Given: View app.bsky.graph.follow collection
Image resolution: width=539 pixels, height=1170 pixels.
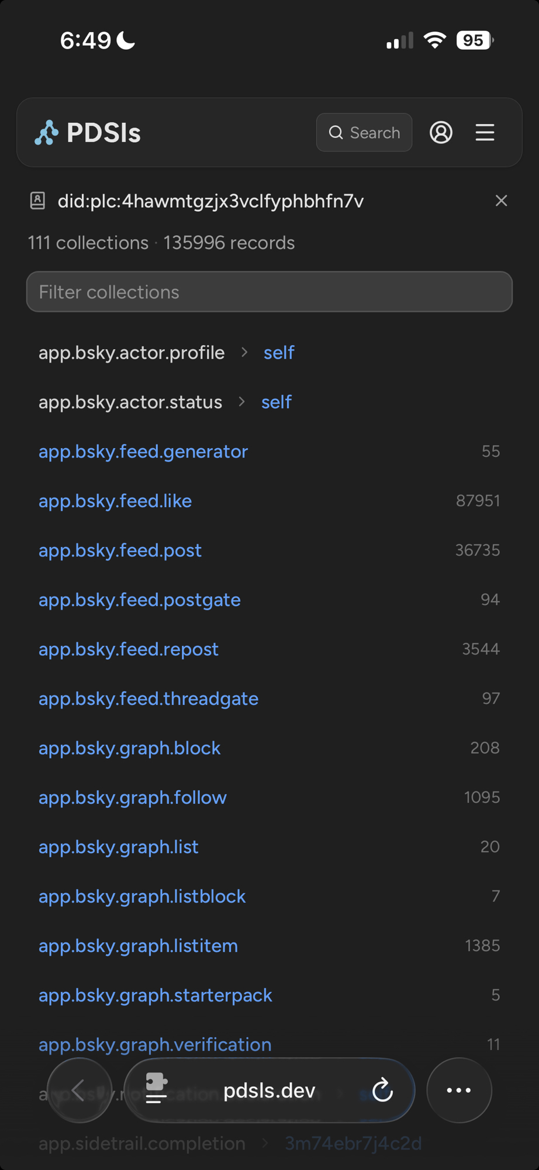Looking at the screenshot, I should (133, 798).
